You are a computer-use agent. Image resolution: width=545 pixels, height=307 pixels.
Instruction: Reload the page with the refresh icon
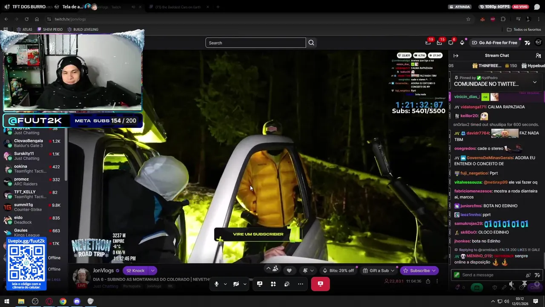26,19
